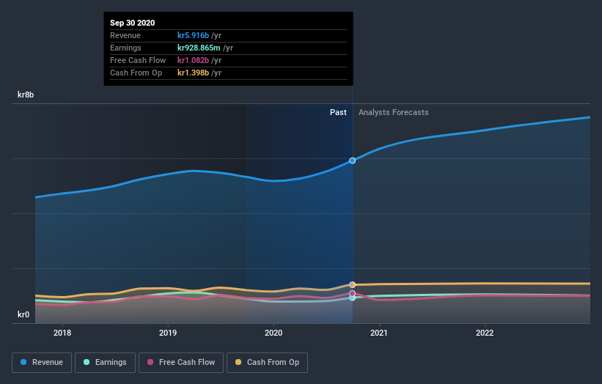602x384 pixels.
Task: Click the Free Cash Flow label in tooltip
Action: (138, 60)
